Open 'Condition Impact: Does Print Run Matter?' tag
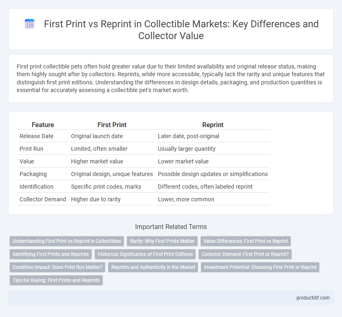Viewport: 342px width, 317px height. click(x=57, y=267)
